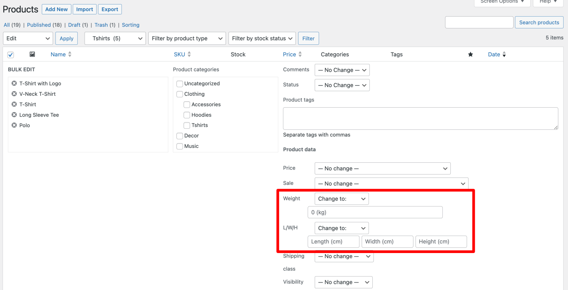The width and height of the screenshot is (568, 290).
Task: Open the Weight "Change to:" dropdown
Action: click(341, 199)
